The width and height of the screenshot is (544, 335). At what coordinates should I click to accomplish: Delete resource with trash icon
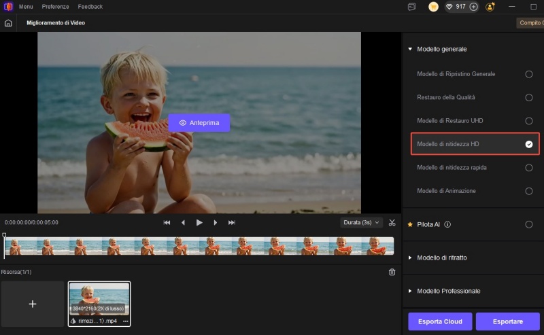tap(392, 272)
